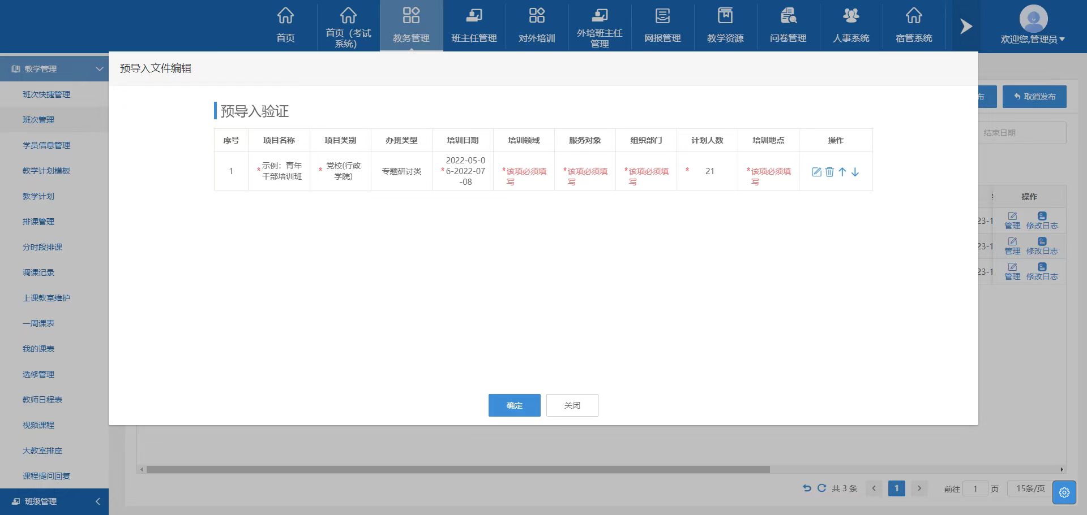The width and height of the screenshot is (1087, 515).
Task: Open 课程提问回复 sidebar item
Action: (46, 476)
